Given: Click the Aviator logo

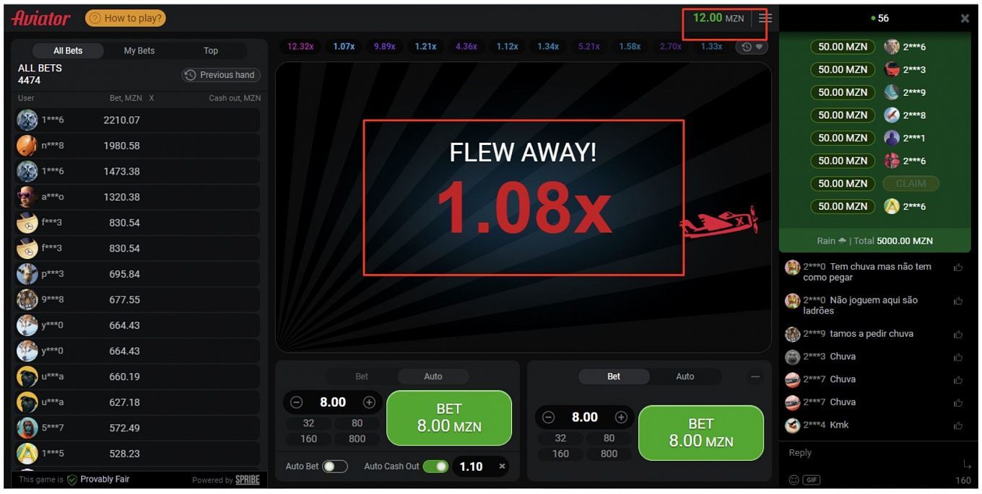Looking at the screenshot, I should pos(41,18).
